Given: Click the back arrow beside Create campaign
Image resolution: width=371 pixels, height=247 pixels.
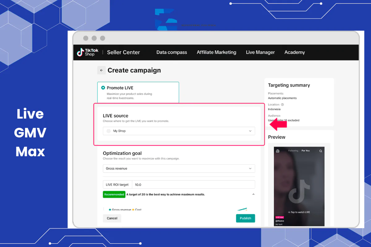Looking at the screenshot, I should (x=101, y=70).
